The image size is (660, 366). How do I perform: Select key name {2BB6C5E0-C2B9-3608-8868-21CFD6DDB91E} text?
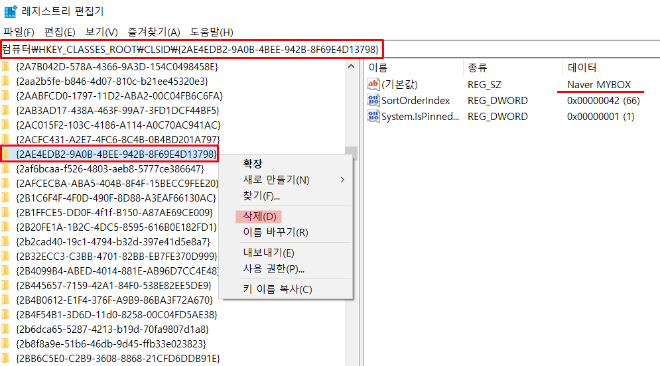118,359
